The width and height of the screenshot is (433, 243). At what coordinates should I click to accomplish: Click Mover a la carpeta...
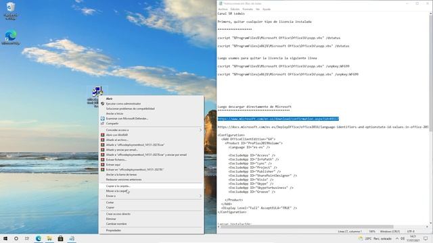[x=117, y=191]
